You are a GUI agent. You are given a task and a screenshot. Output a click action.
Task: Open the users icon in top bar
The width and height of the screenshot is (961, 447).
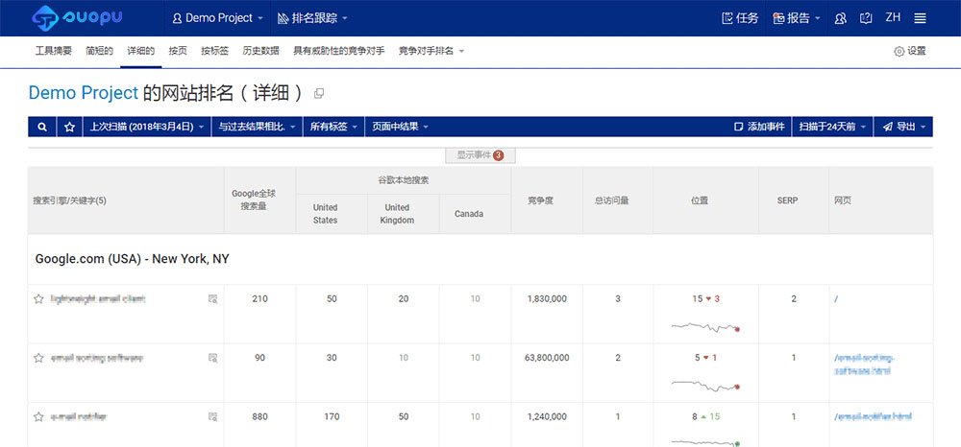pos(840,18)
